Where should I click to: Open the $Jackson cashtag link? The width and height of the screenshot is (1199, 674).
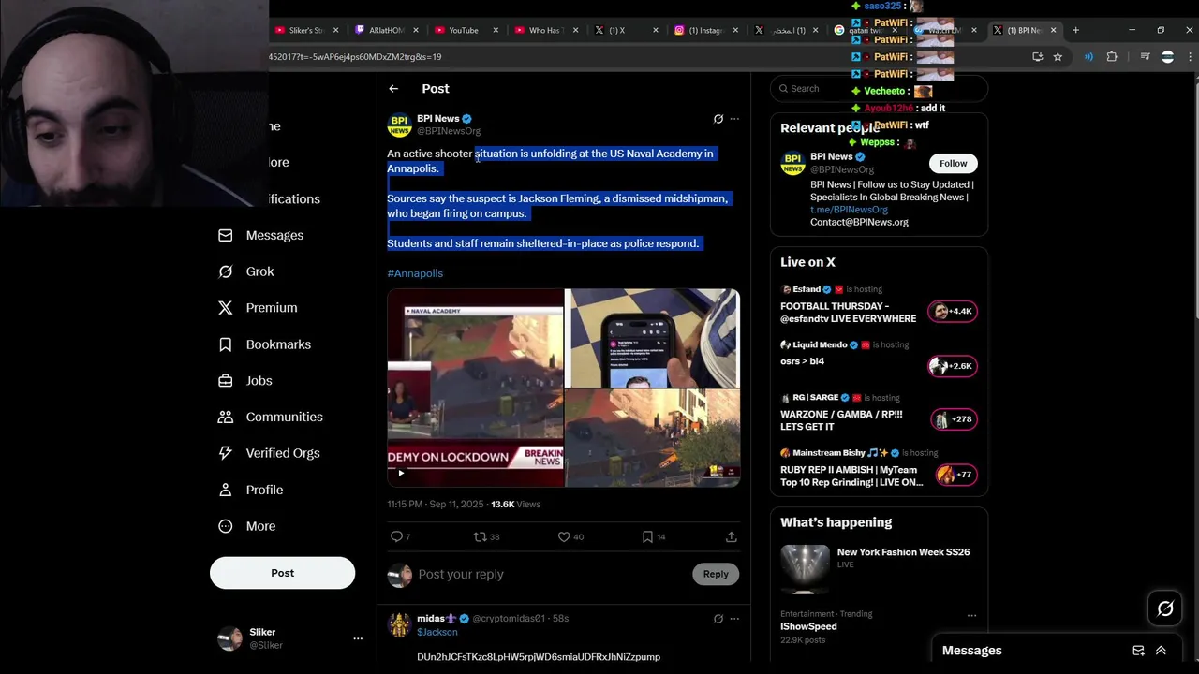click(x=437, y=632)
